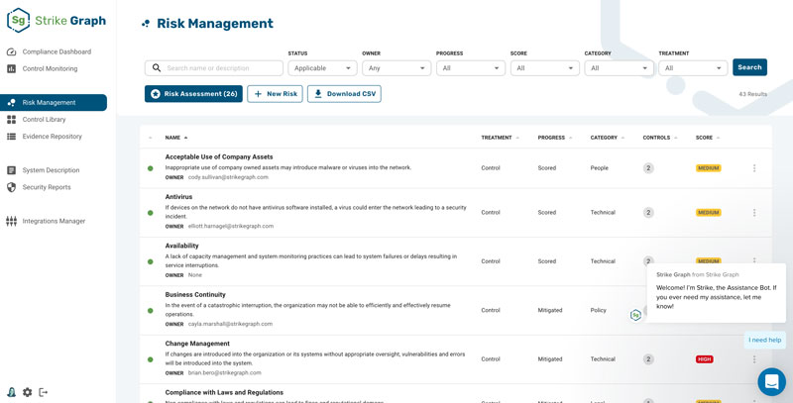Click controls count badge for Acceptable Use row
The image size is (793, 403).
coord(648,168)
